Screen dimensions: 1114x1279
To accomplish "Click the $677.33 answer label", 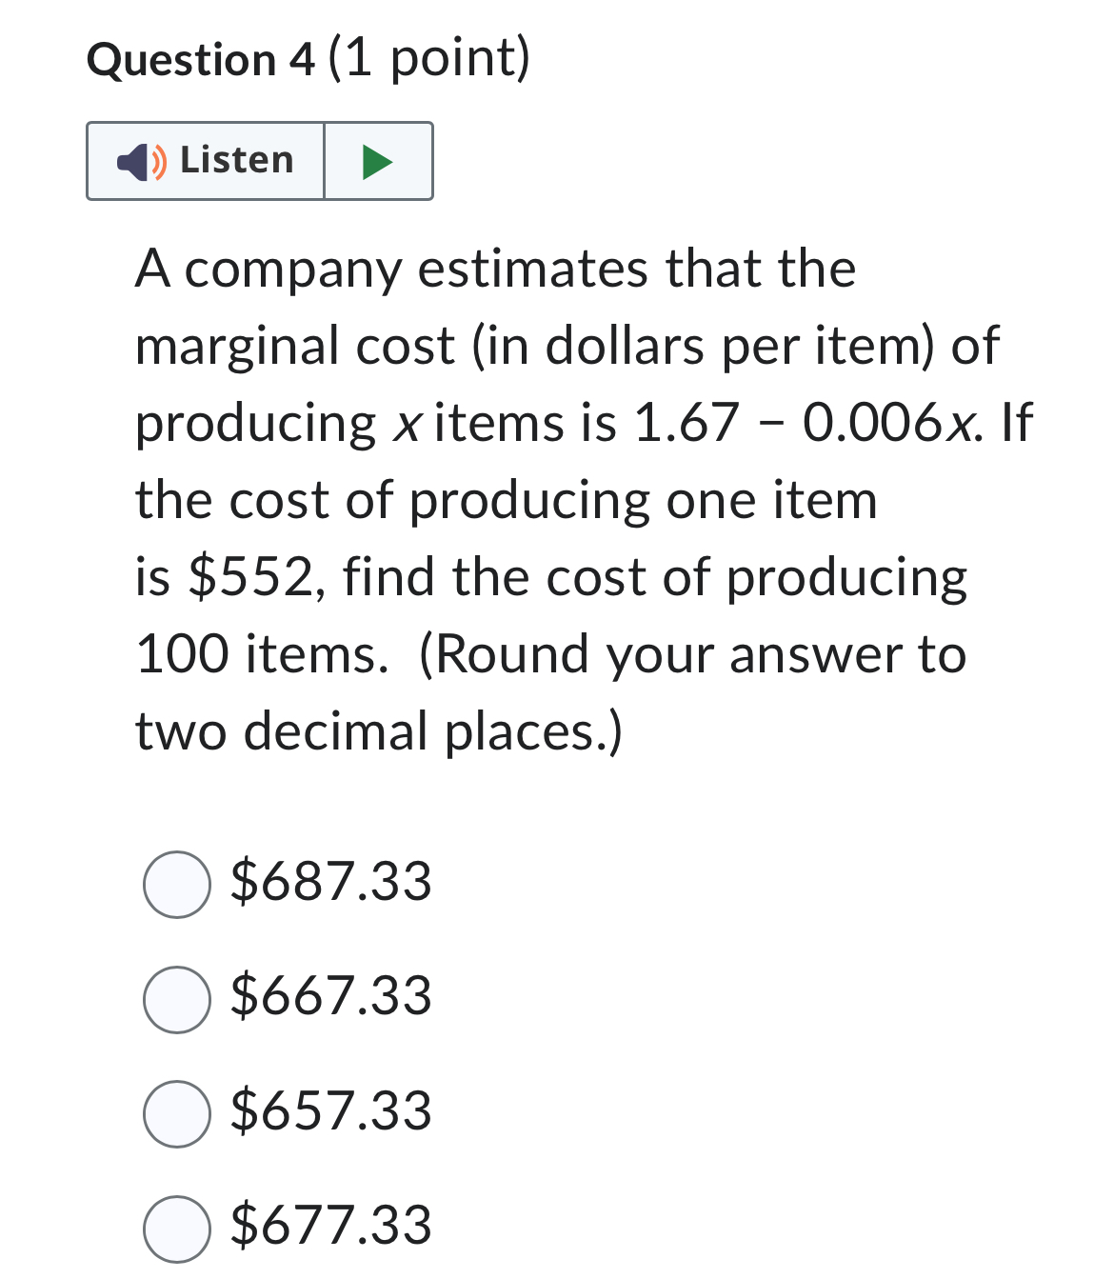I will (330, 1226).
